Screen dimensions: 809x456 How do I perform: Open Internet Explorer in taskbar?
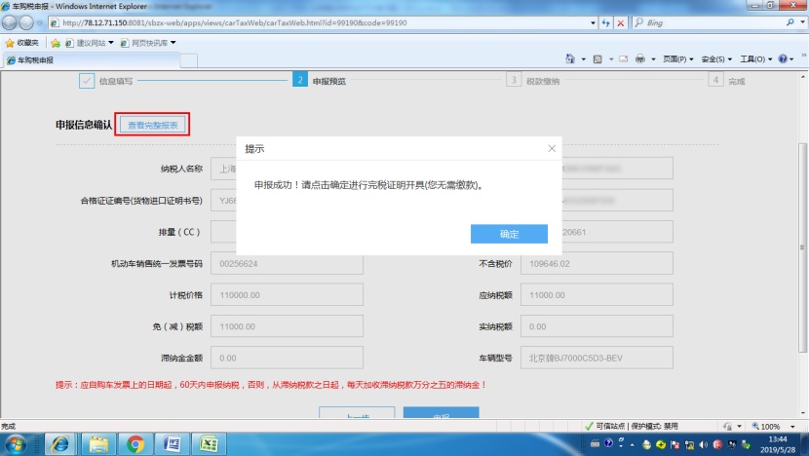[59, 444]
